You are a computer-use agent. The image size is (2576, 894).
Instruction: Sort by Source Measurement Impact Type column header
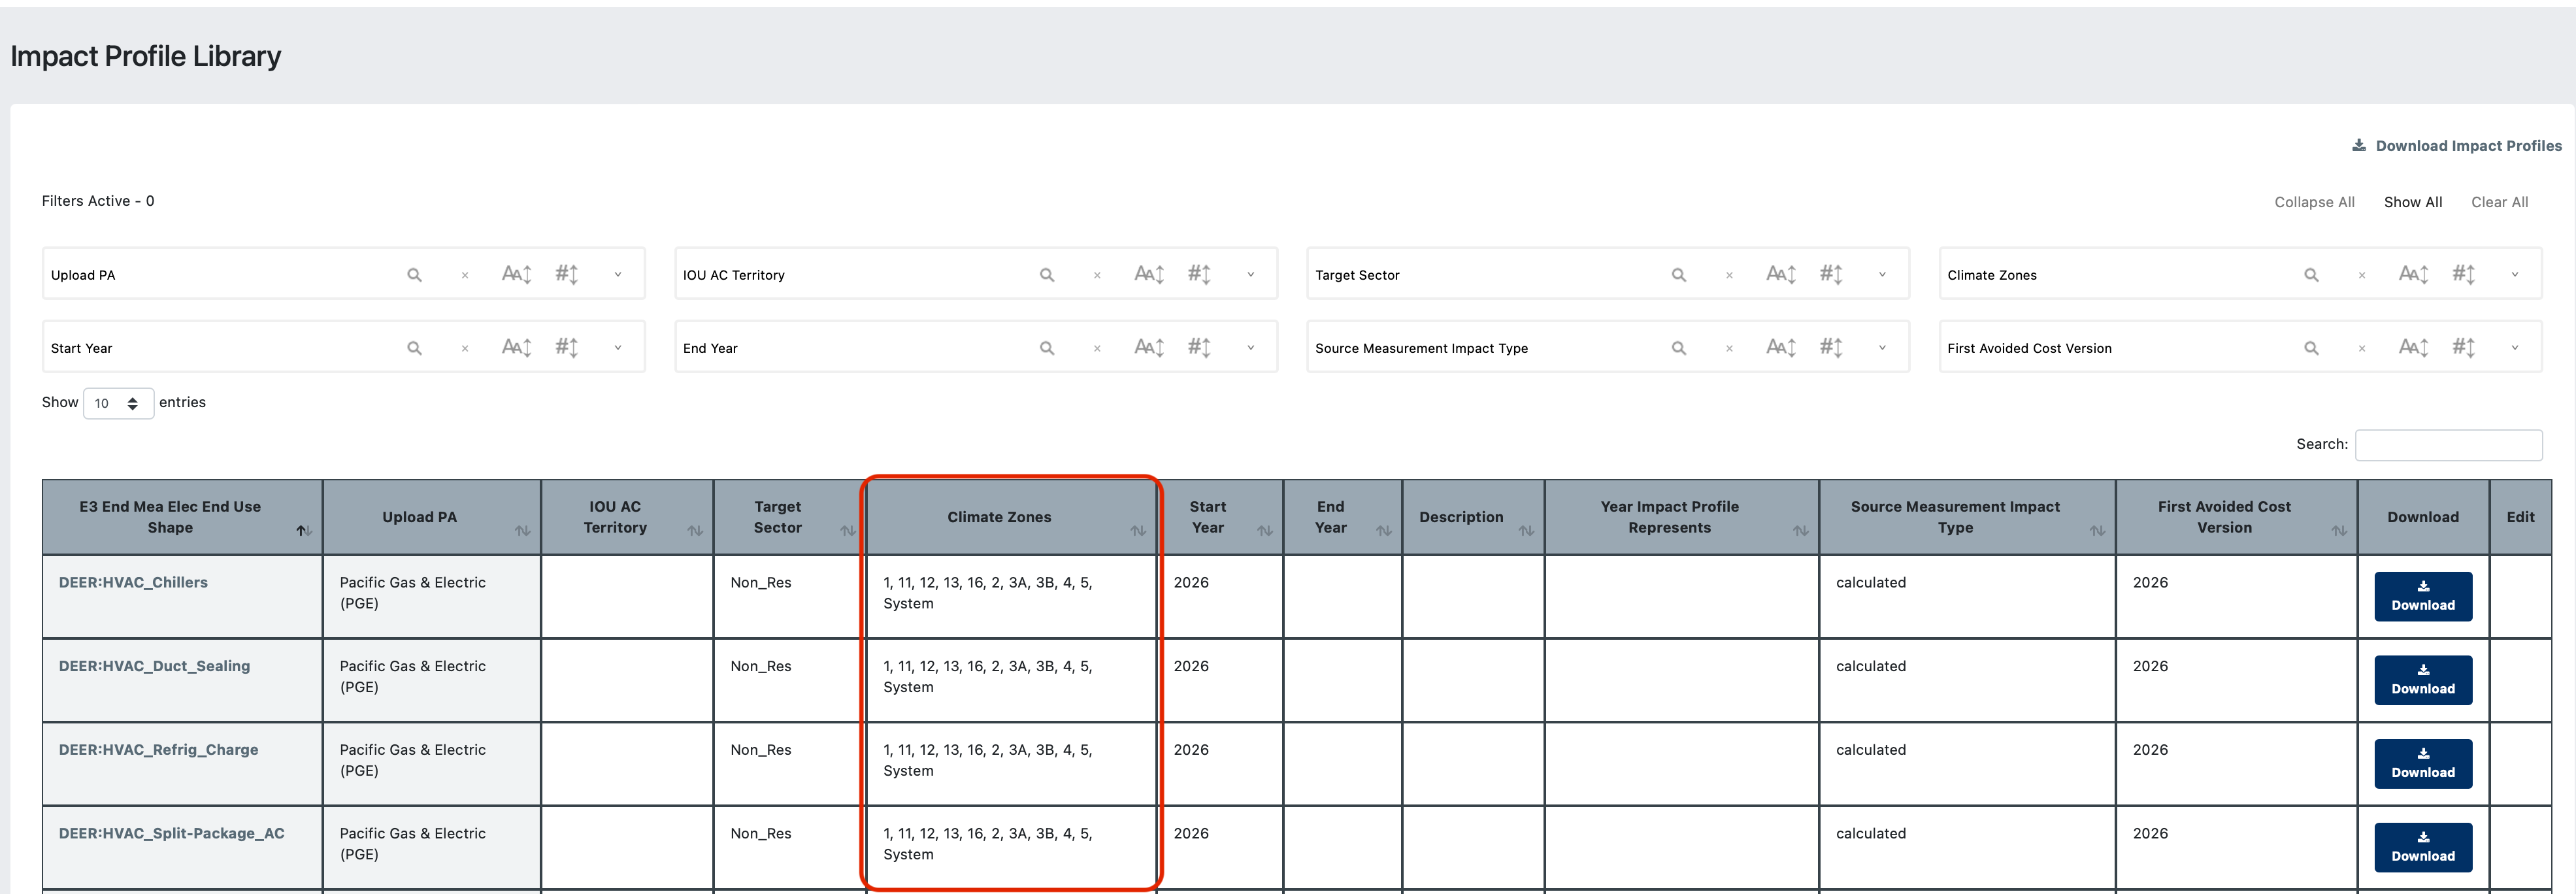pos(1967,517)
